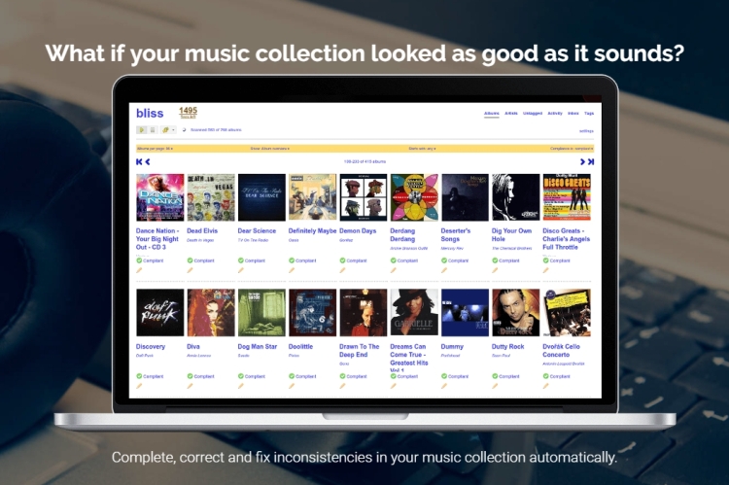Open the Compliance filter dropdown
This screenshot has width=729, height=485.
tap(572, 149)
